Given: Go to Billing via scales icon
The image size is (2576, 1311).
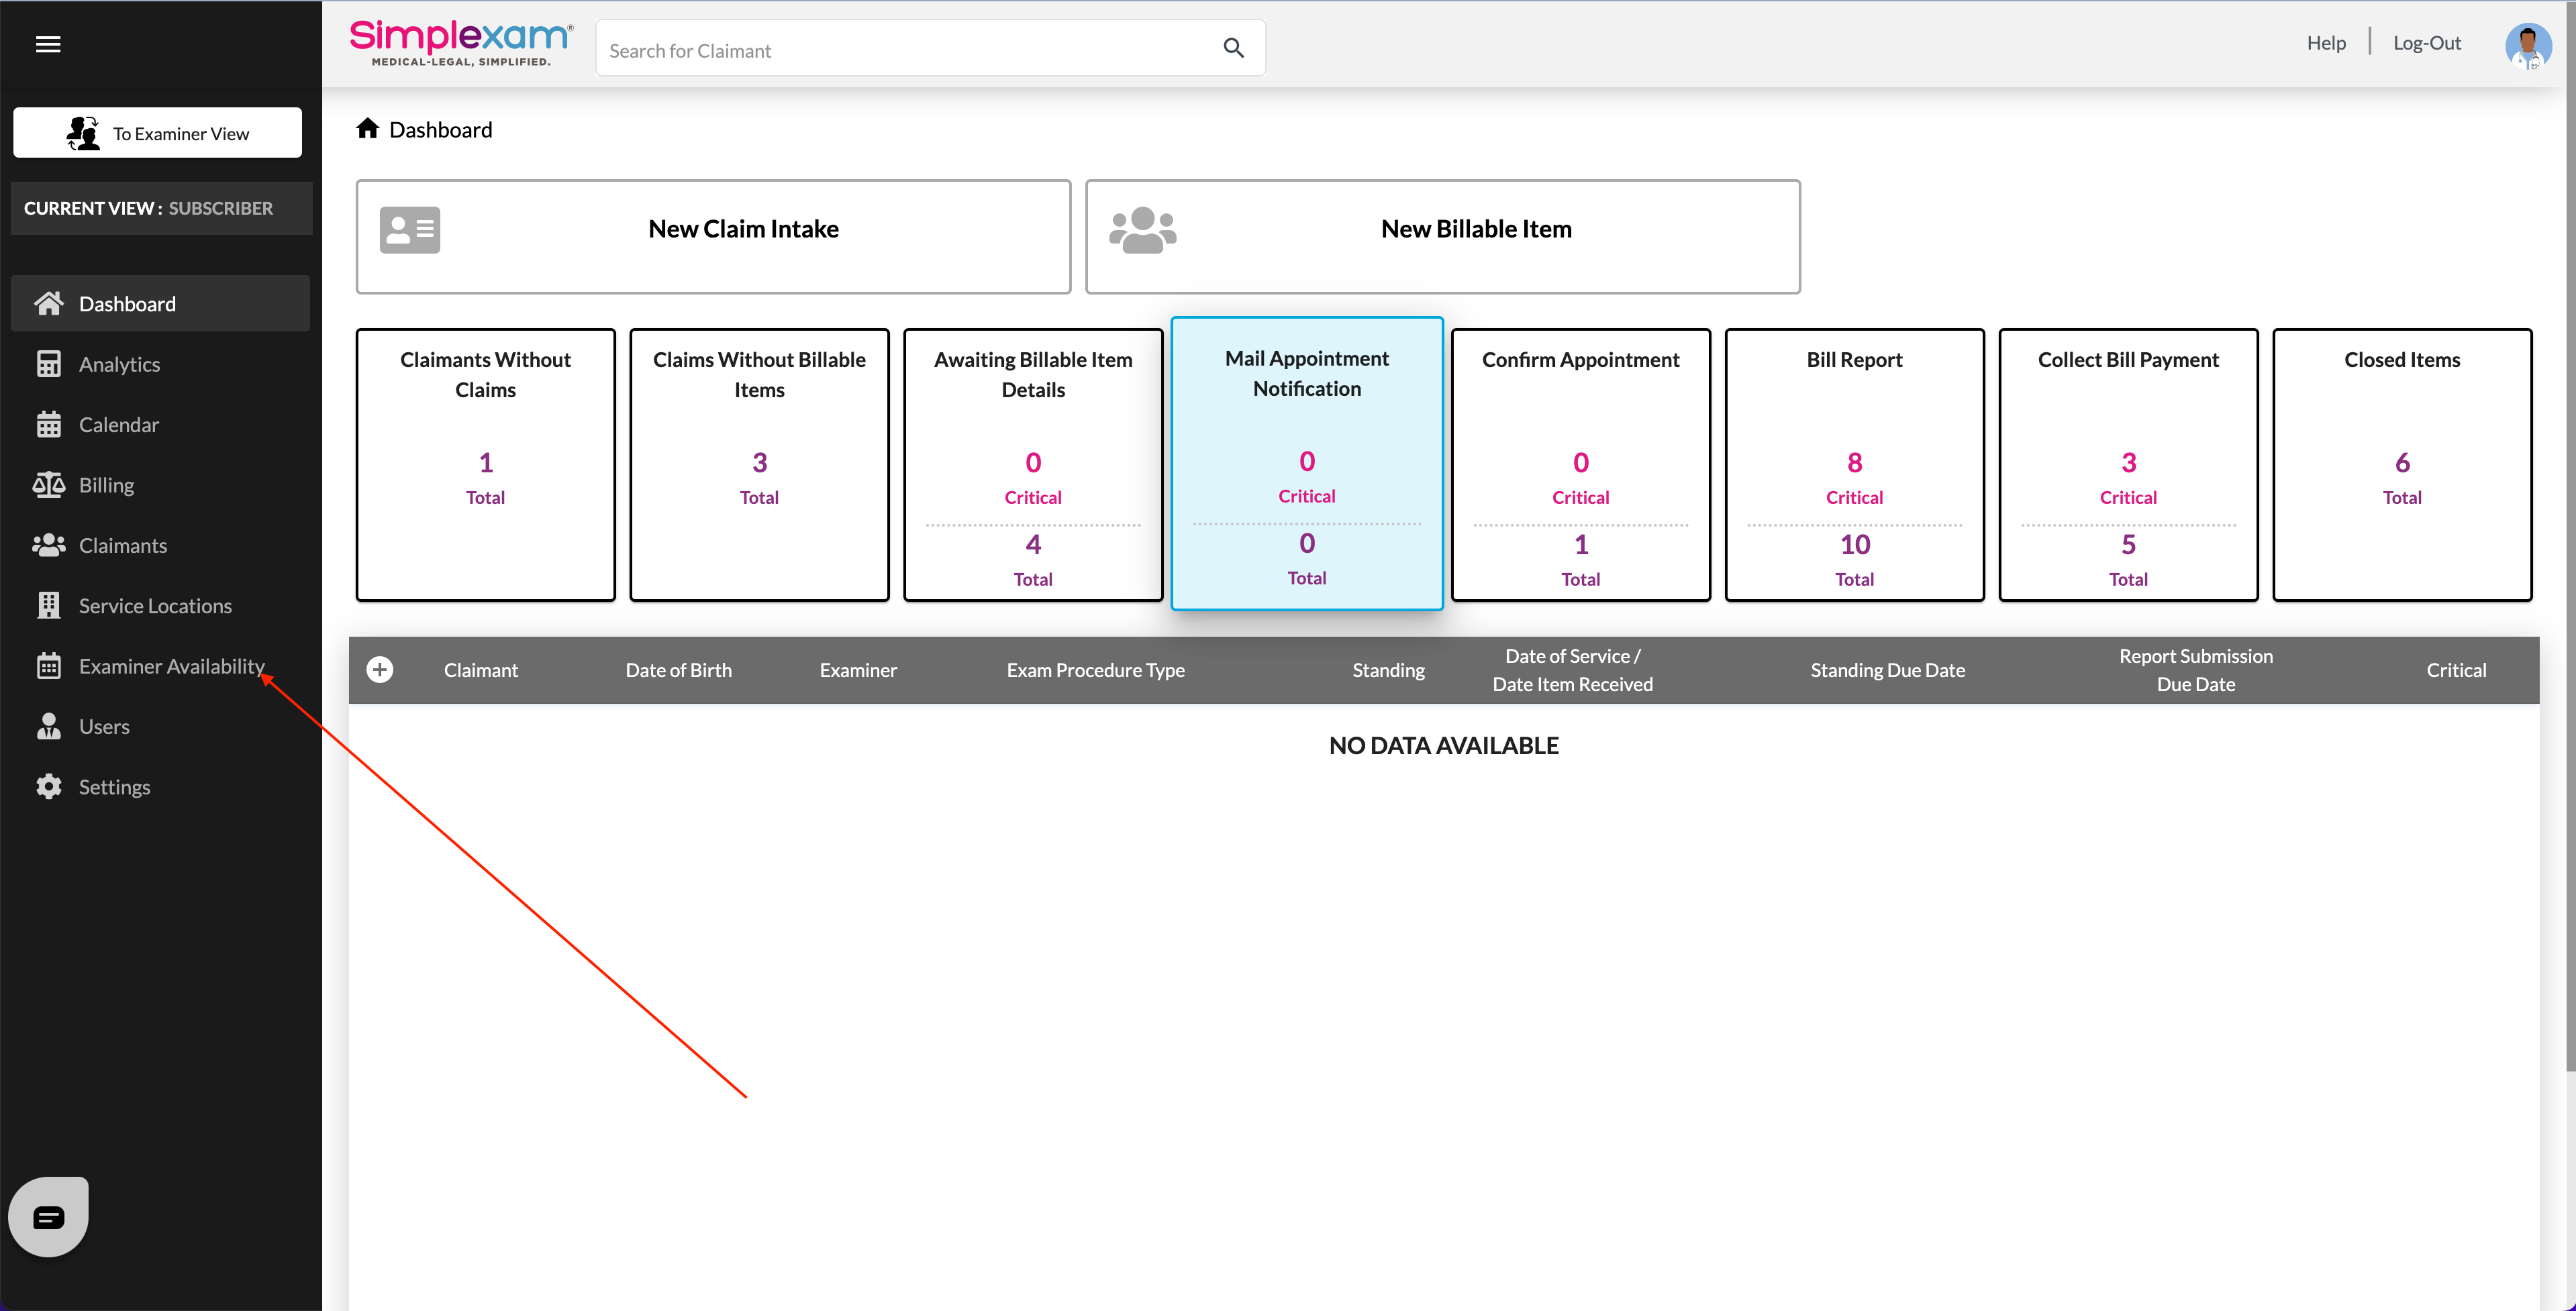Looking at the screenshot, I should [x=49, y=485].
